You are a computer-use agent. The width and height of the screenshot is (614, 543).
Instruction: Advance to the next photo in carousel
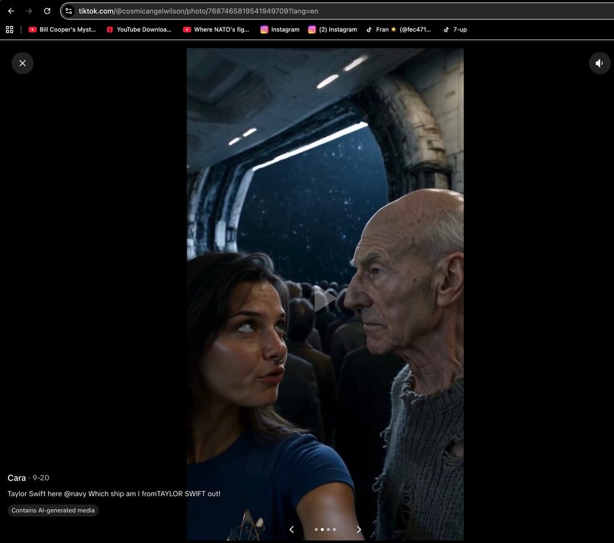[359, 529]
